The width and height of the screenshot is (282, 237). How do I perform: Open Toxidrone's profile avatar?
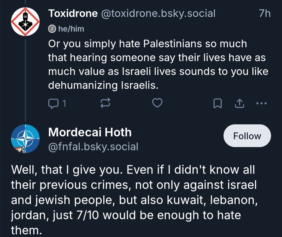(25, 22)
